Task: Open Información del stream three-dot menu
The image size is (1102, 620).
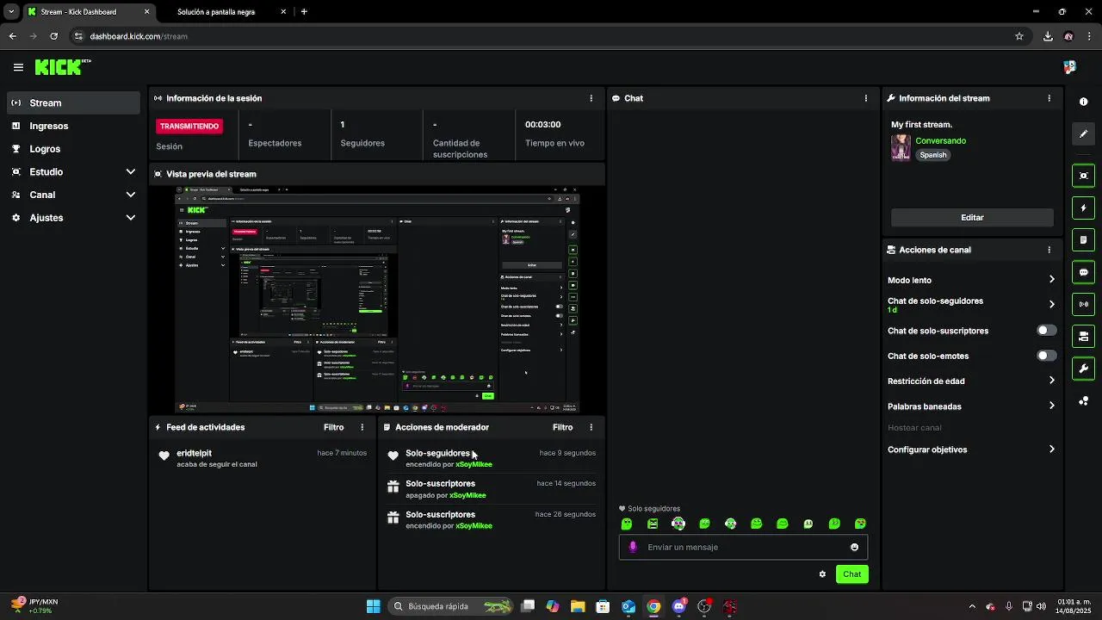Action: [x=1049, y=98]
